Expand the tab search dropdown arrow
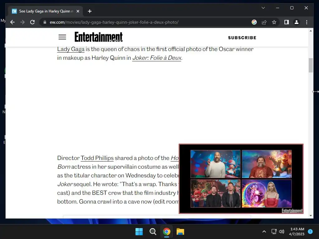 click(263, 8)
